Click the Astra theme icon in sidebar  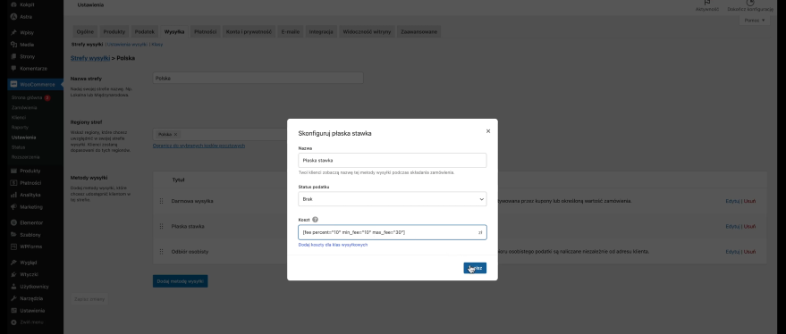[x=14, y=17]
